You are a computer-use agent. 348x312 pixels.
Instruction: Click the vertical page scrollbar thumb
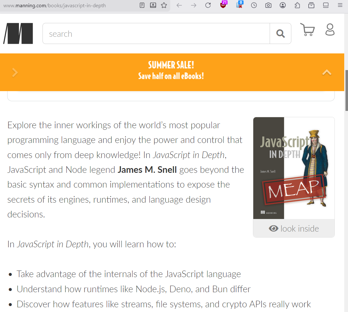[x=346, y=90]
